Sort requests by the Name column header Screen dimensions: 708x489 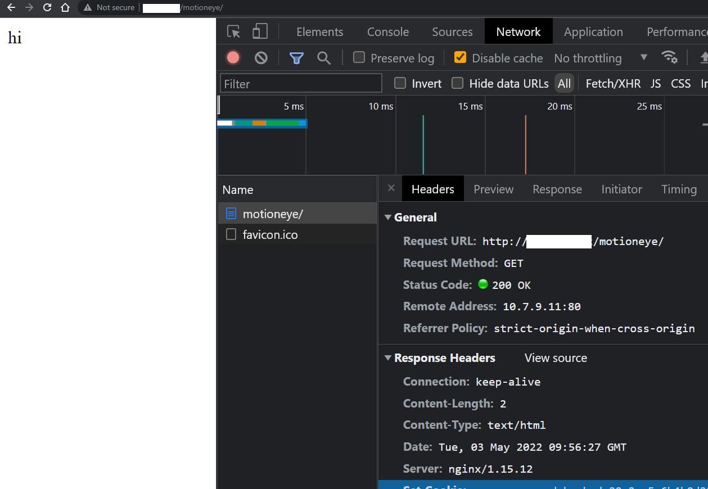297,189
